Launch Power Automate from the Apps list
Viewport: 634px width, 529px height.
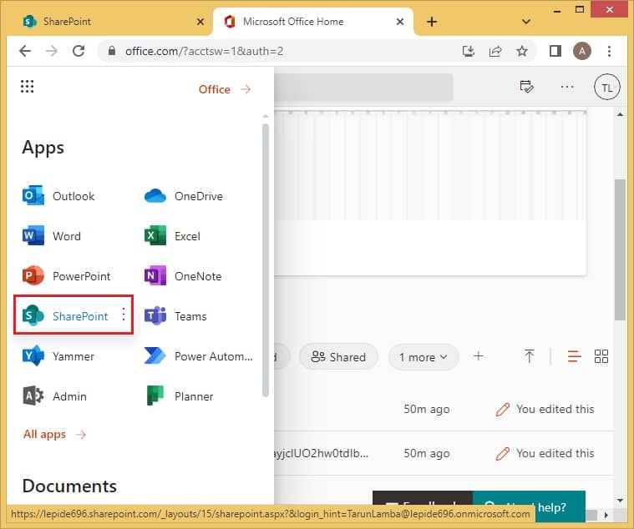tap(199, 355)
